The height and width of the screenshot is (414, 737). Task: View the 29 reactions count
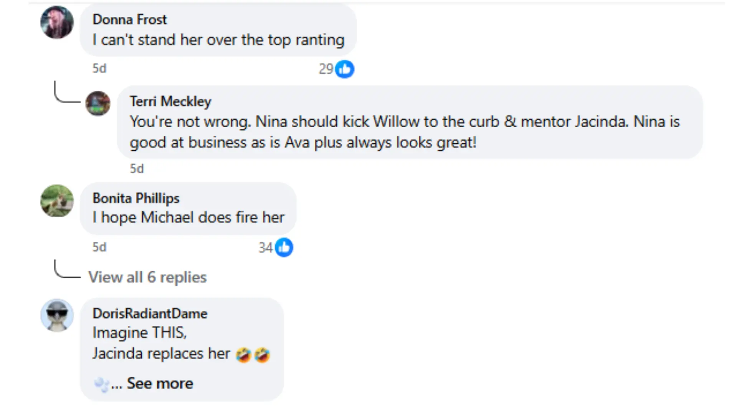click(x=326, y=69)
